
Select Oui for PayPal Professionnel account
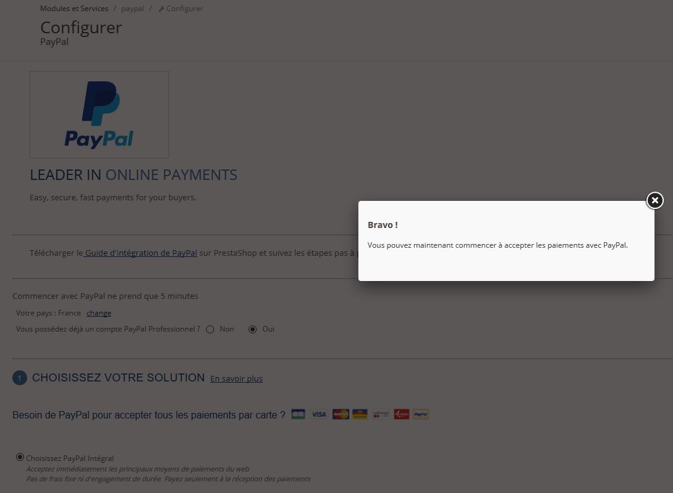252,329
